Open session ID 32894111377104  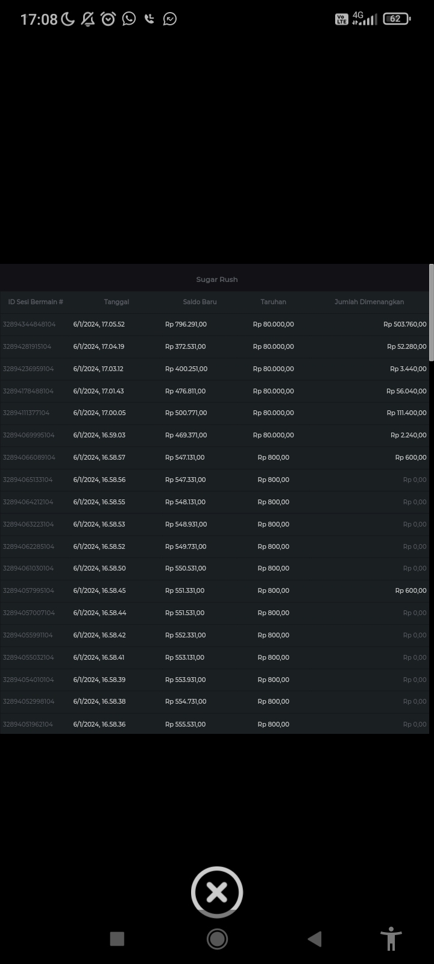[27, 413]
